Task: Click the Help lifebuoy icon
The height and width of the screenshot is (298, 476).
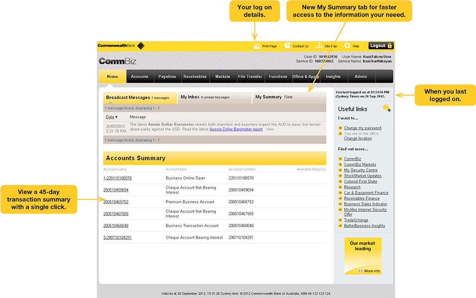Action: [347, 45]
